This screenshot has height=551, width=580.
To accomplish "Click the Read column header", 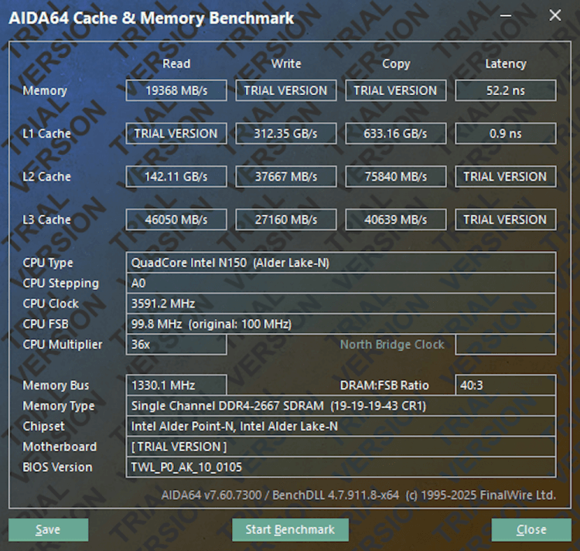I will click(x=176, y=63).
